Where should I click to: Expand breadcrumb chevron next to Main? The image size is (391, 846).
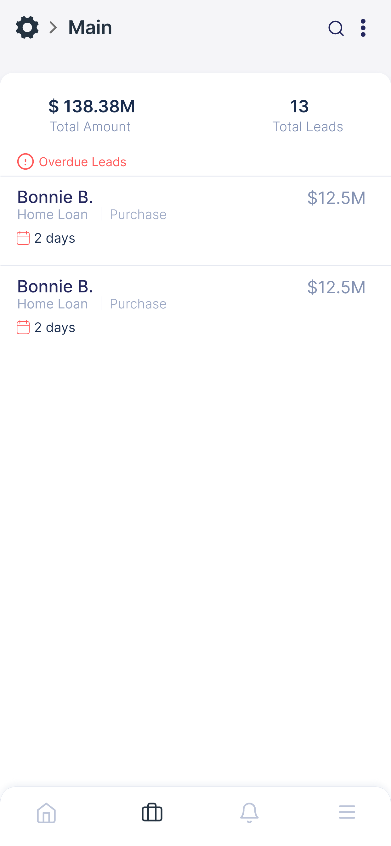tap(53, 28)
